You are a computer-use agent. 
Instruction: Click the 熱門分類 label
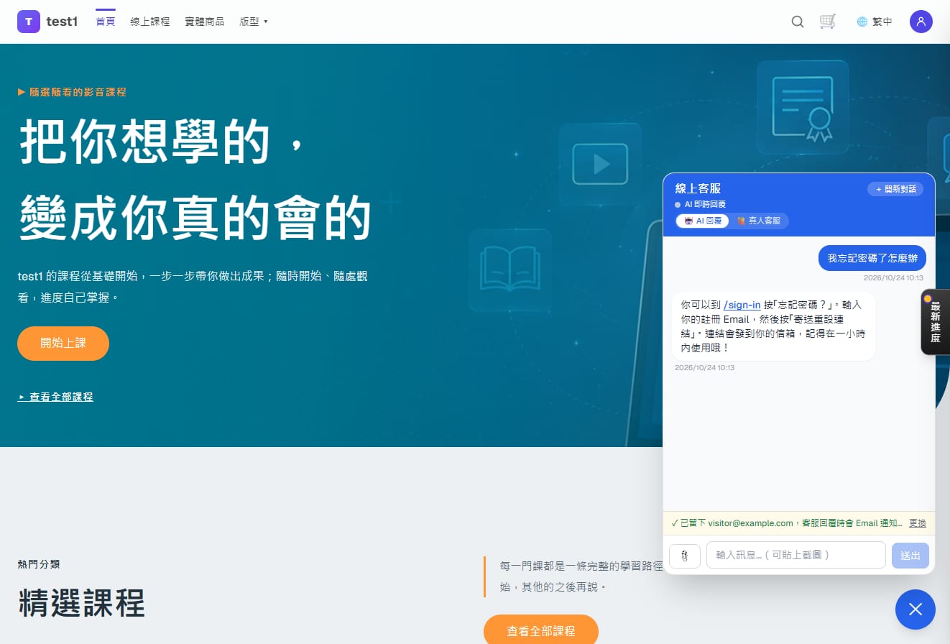pyautogui.click(x=39, y=564)
